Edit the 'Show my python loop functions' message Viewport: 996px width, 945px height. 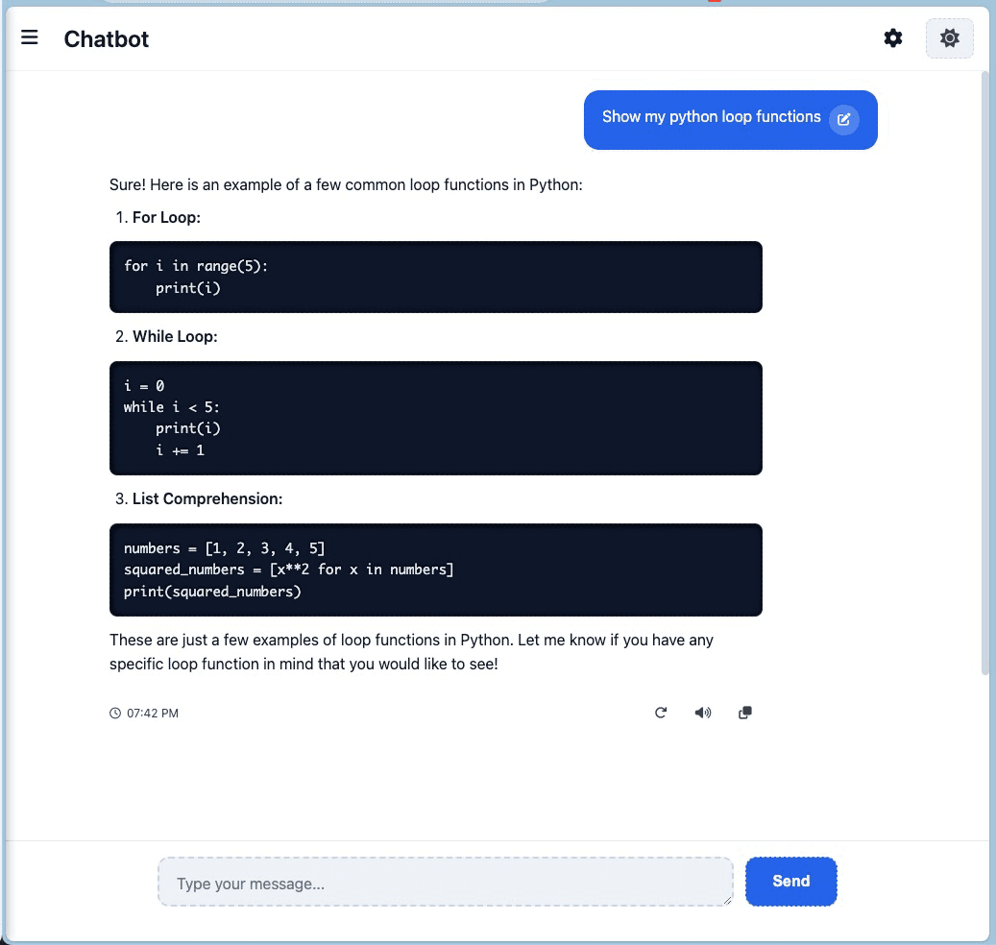pos(844,119)
